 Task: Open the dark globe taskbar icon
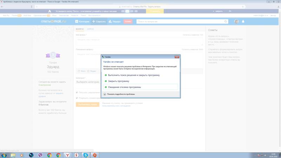pos(31,155)
